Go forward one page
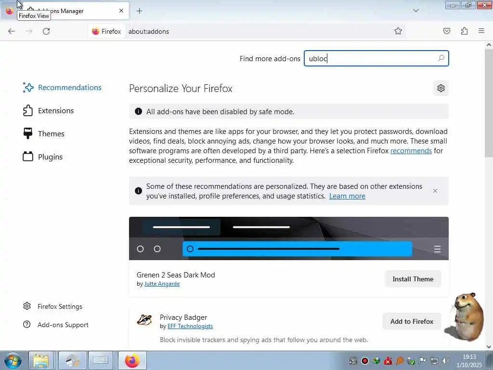The image size is (493, 370). point(29,31)
